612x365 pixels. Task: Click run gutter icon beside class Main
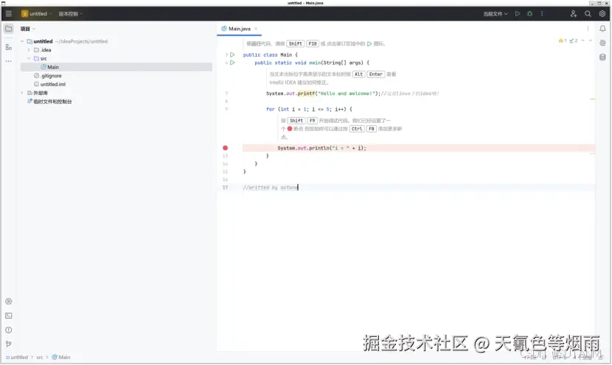tap(232, 55)
